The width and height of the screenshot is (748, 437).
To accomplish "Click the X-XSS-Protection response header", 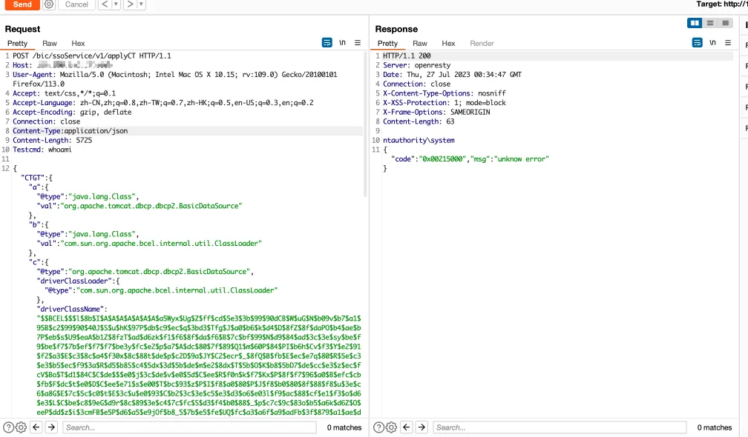I will tap(444, 103).
